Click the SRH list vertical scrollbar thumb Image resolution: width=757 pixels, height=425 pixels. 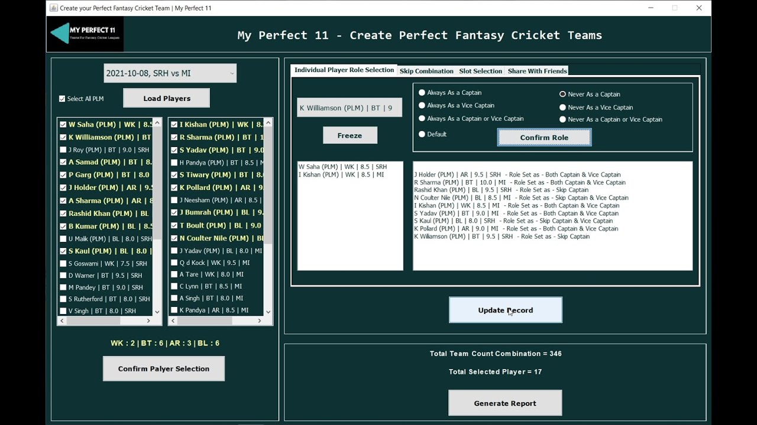coord(157,183)
